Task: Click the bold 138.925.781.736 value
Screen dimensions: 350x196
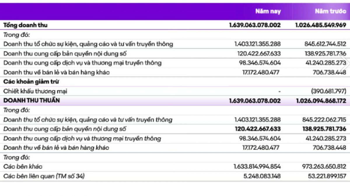Action: [x=324, y=129]
